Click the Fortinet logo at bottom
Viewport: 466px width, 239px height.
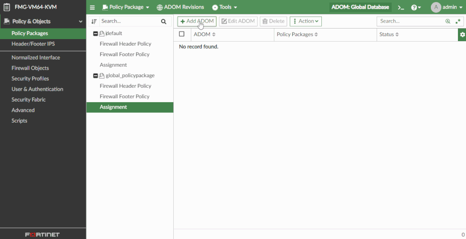43,234
